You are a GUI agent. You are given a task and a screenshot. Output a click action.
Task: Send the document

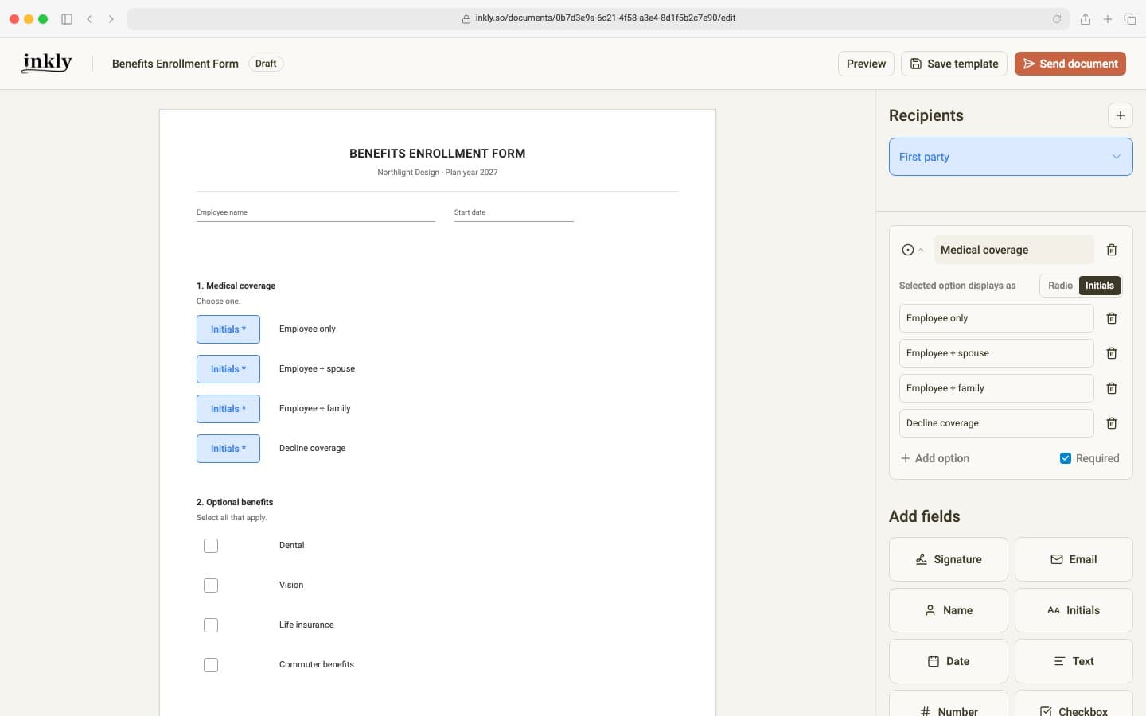click(1070, 64)
